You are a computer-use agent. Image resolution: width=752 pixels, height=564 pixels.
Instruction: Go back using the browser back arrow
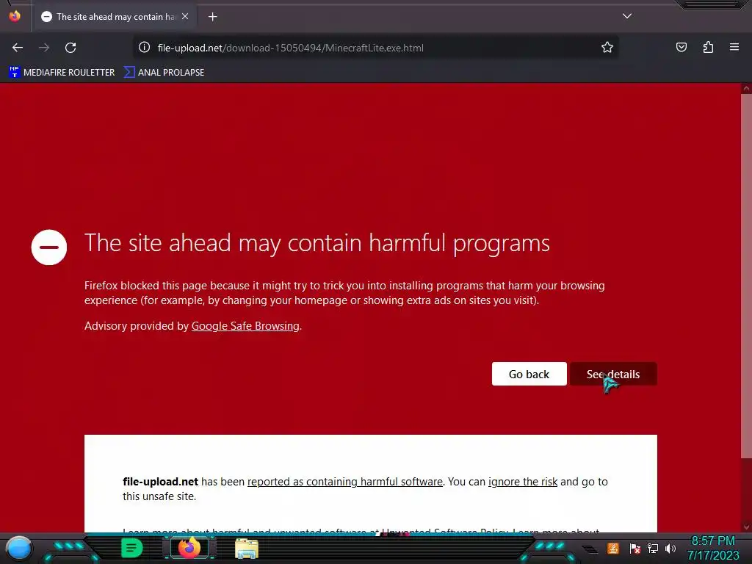point(18,48)
